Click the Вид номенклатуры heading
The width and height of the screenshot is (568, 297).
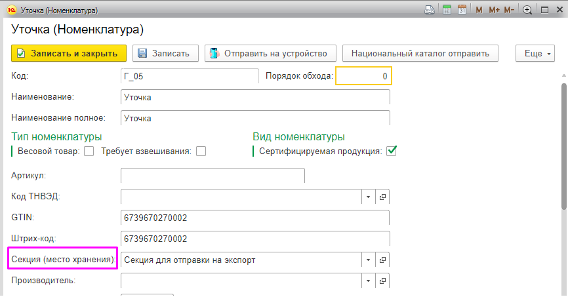pyautogui.click(x=299, y=136)
